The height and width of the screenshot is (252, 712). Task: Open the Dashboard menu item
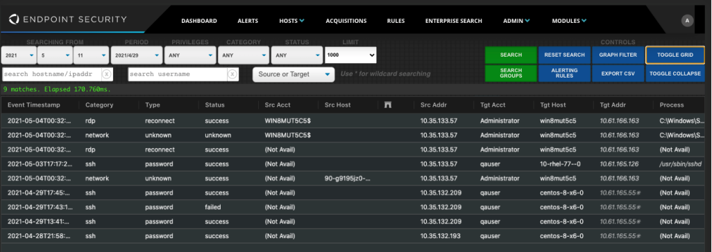coord(199,21)
